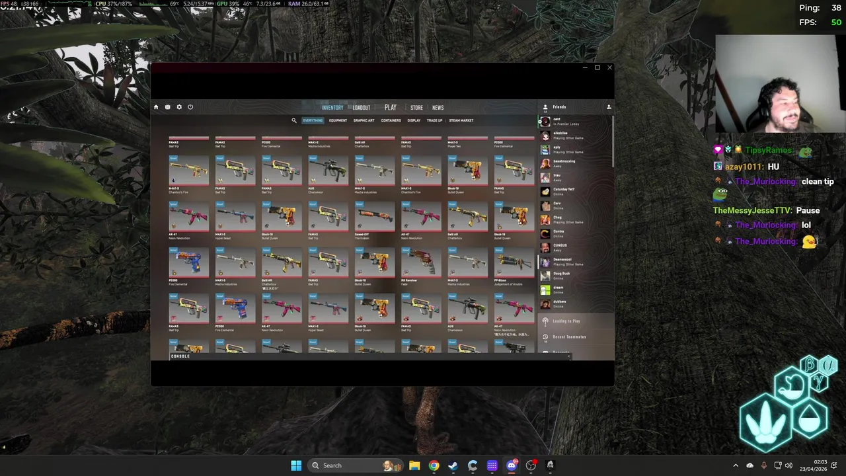
Task: Select friend Carv in the friends list
Action: (574, 206)
